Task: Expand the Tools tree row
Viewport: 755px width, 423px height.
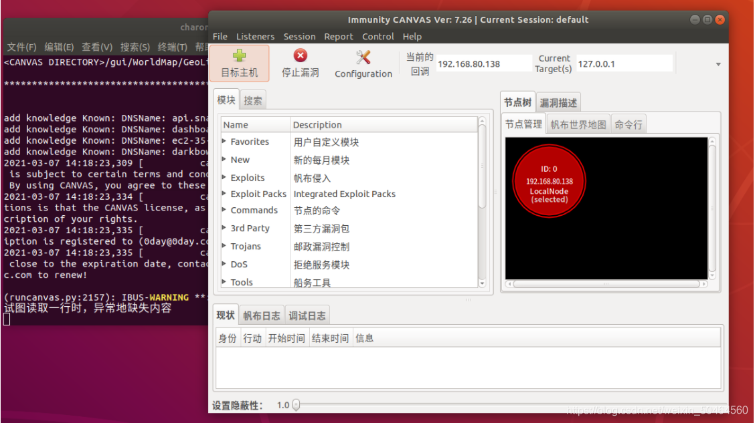Action: point(224,282)
